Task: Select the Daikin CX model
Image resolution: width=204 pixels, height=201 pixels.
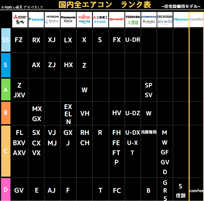Action: coord(36,143)
